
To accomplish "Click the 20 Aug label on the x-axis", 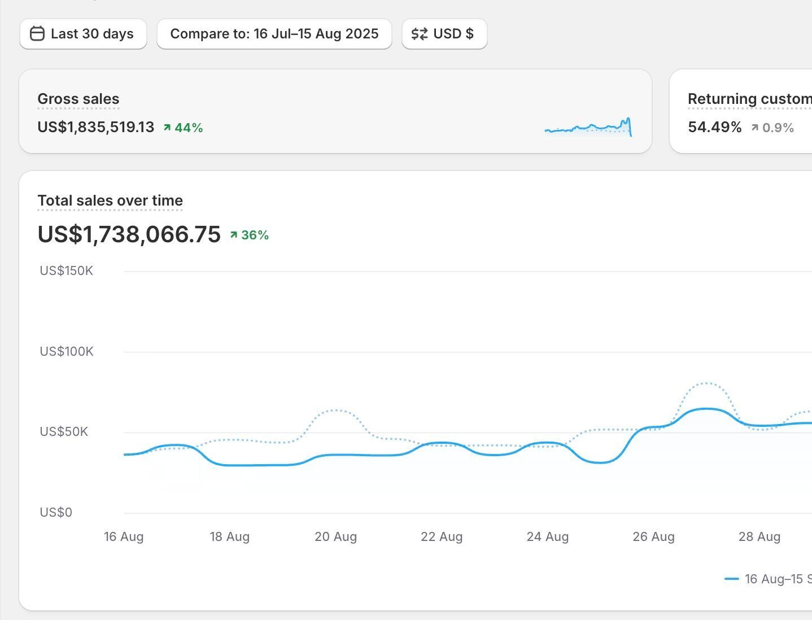I will click(336, 536).
